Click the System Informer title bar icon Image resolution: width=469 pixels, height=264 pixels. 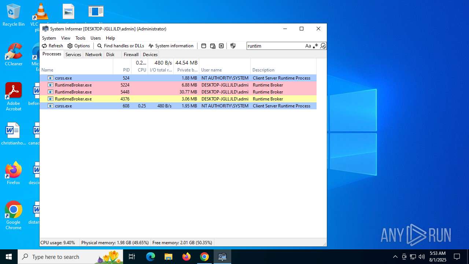click(45, 29)
